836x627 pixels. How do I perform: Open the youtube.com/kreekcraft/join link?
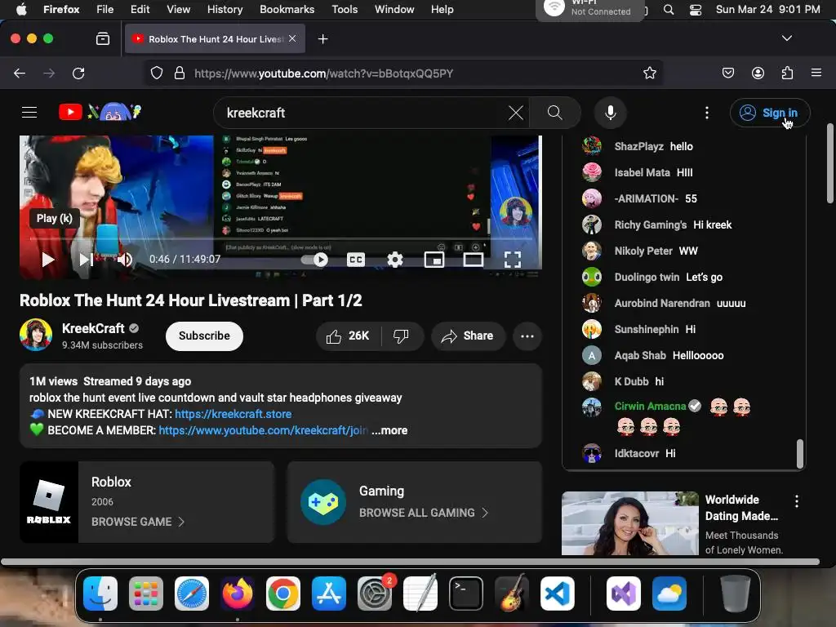pyautogui.click(x=263, y=430)
